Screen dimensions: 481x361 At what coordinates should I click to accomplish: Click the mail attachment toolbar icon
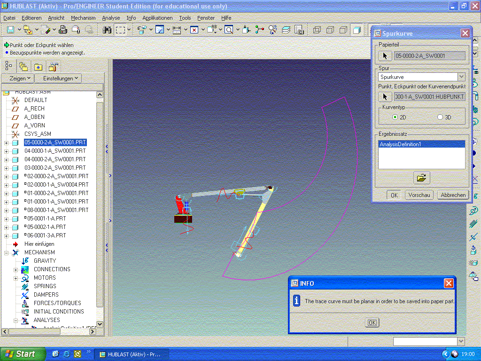(76, 30)
